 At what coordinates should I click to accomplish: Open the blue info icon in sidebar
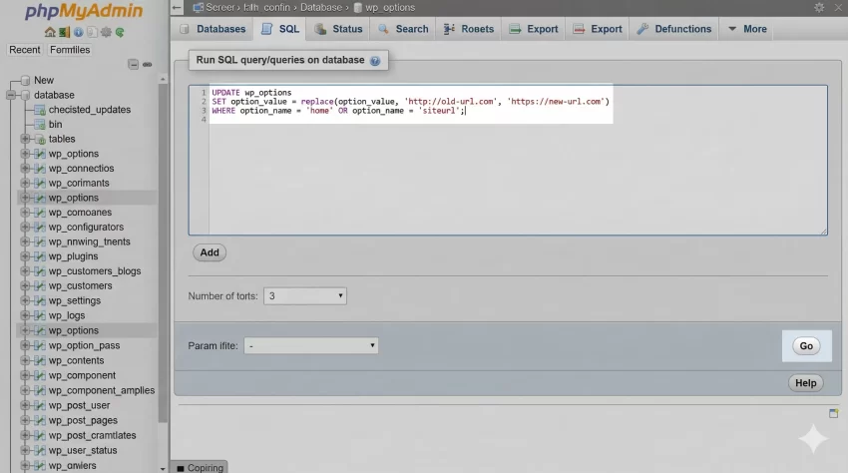79,32
